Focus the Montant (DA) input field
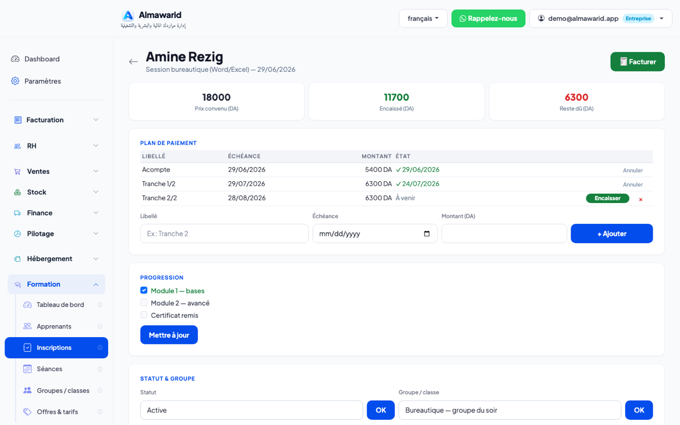680x425 pixels. [x=504, y=233]
